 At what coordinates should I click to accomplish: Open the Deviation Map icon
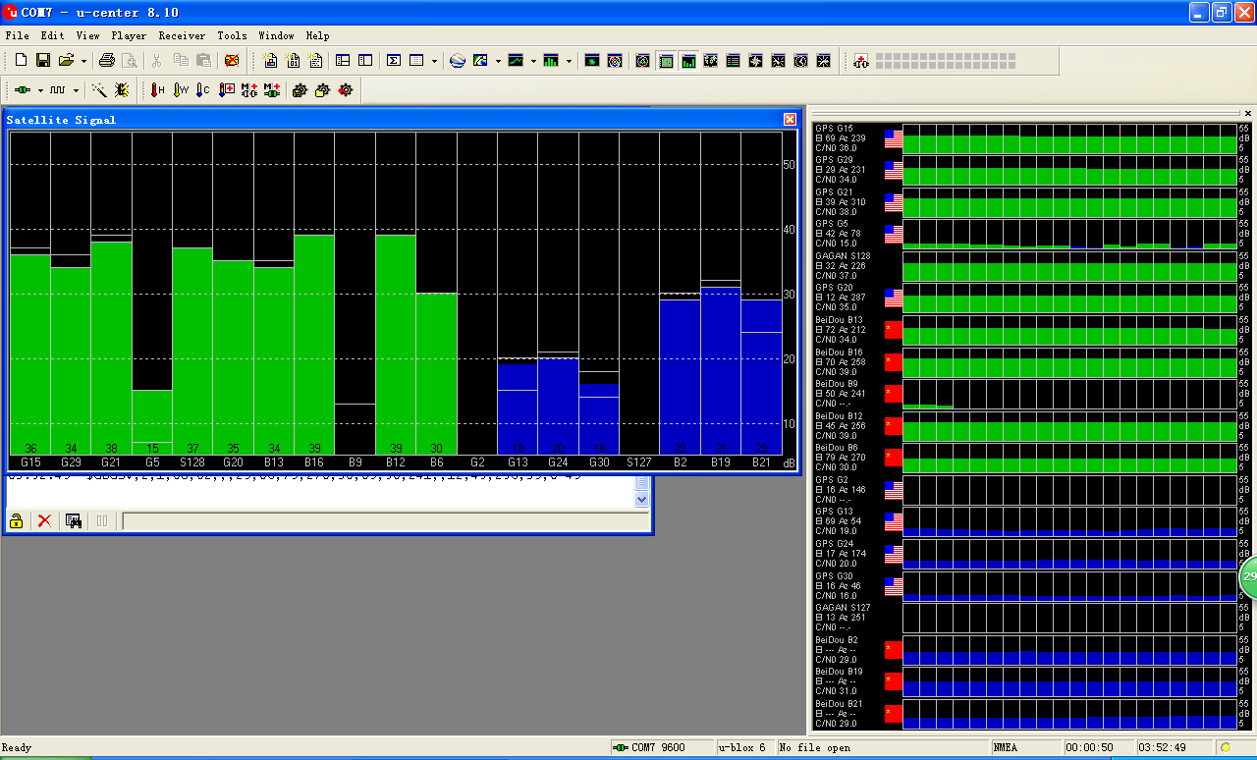(x=615, y=61)
